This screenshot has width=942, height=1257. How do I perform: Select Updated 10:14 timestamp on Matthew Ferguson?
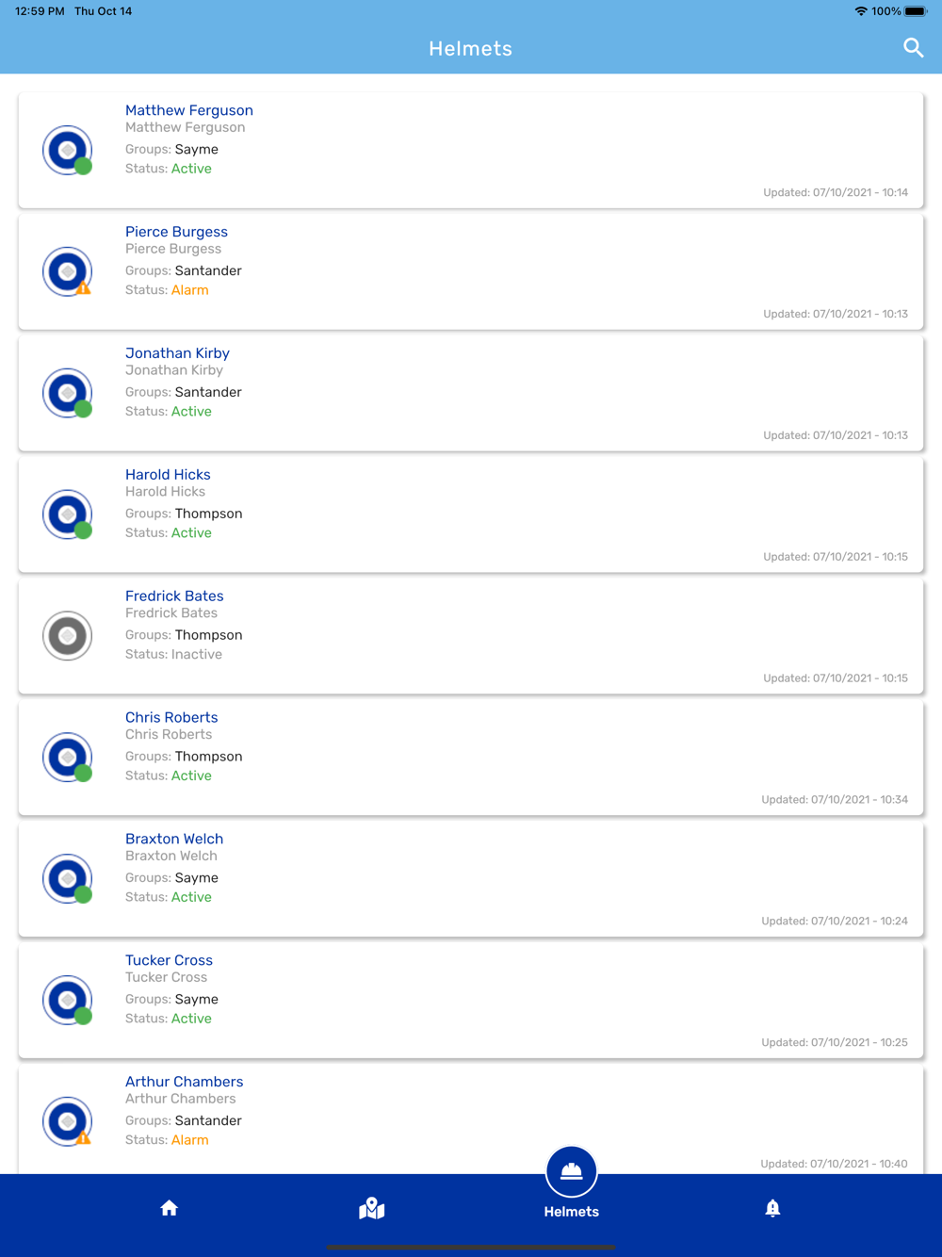836,193
